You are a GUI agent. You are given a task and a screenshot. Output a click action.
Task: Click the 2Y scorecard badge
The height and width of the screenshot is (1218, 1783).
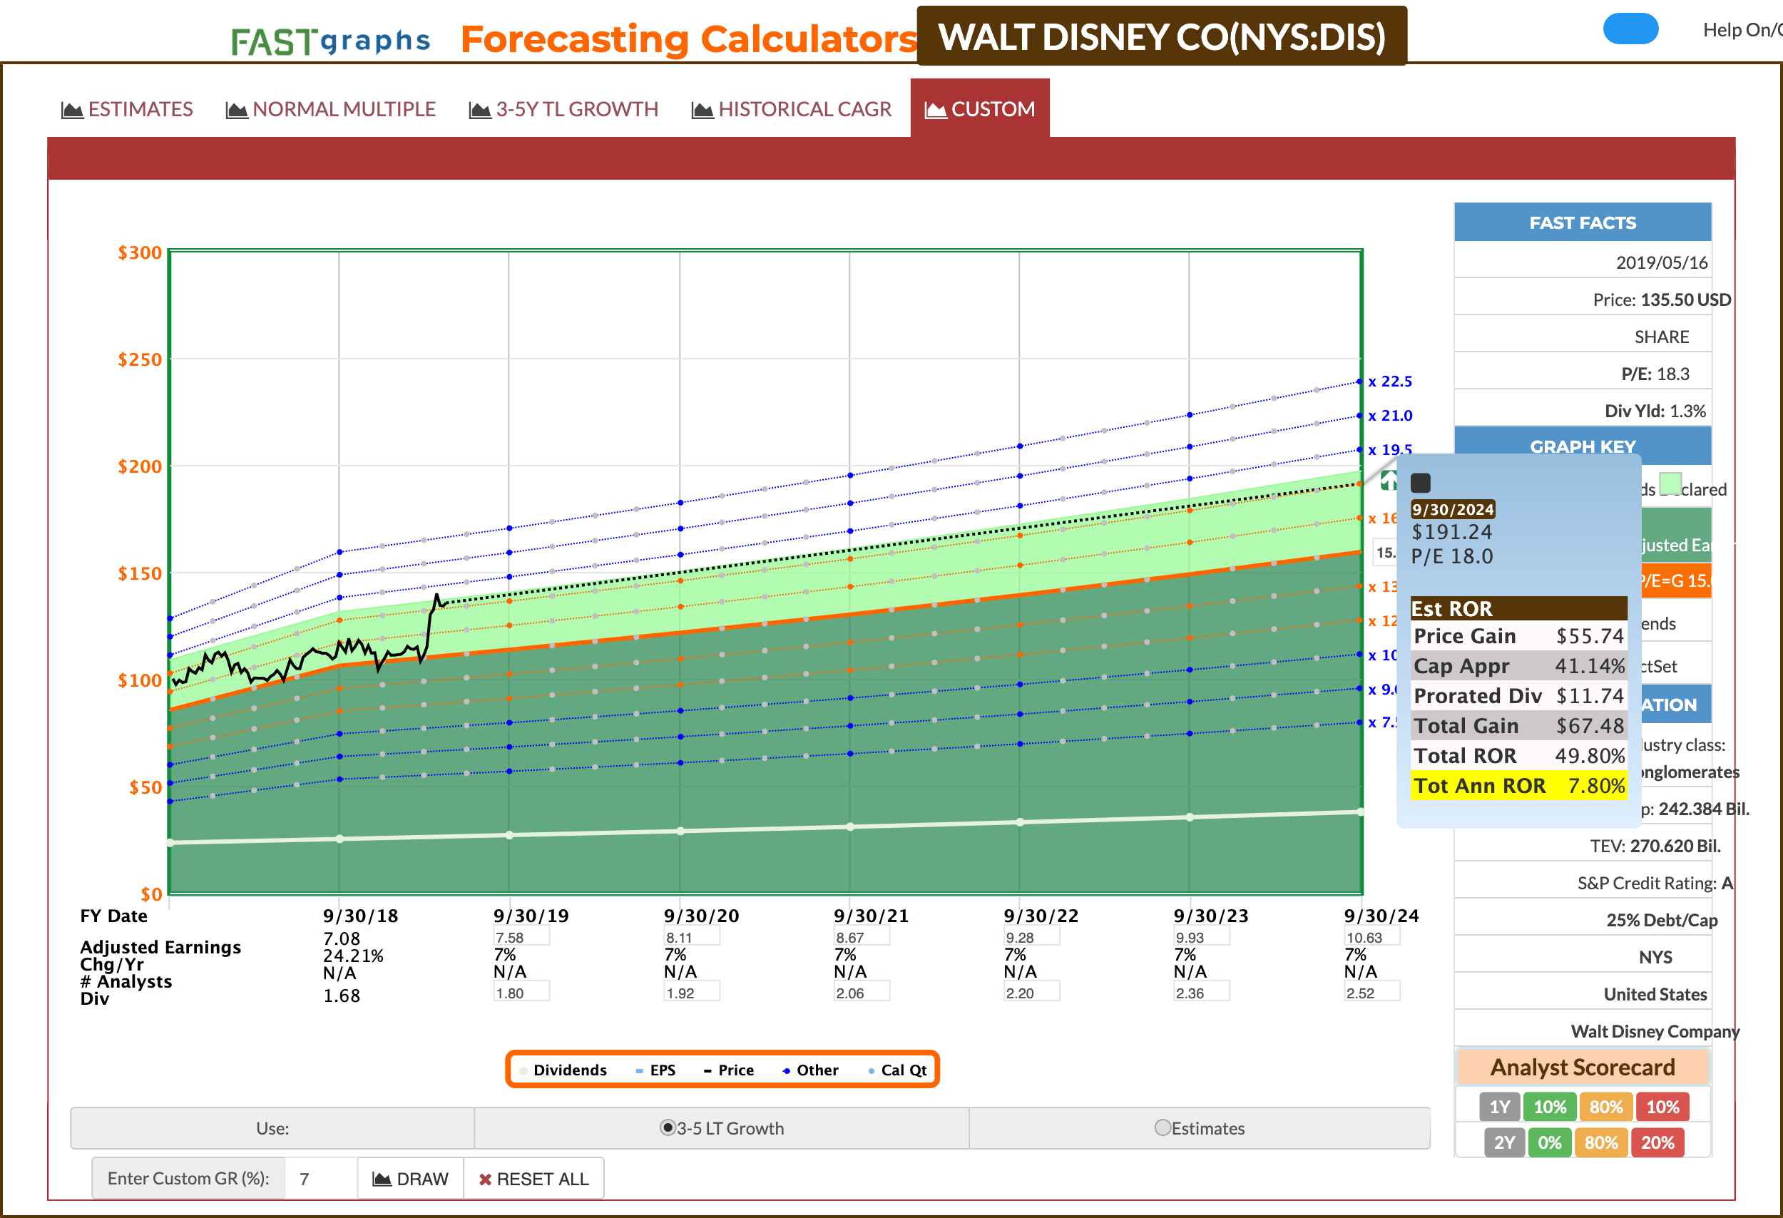(x=1503, y=1142)
